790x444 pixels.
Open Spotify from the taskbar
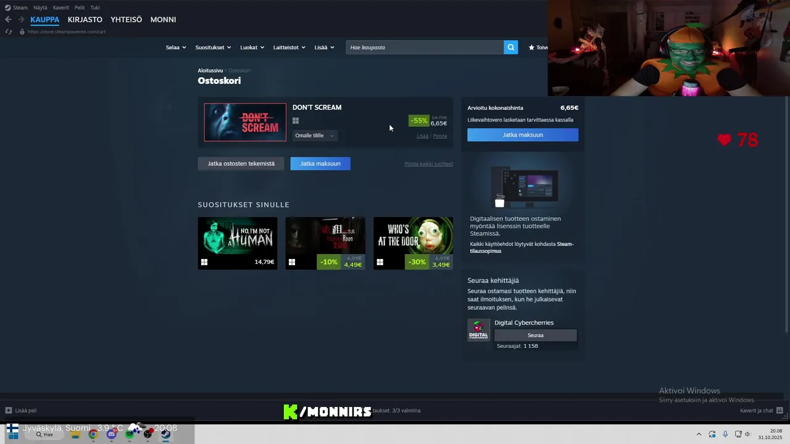coord(130,434)
